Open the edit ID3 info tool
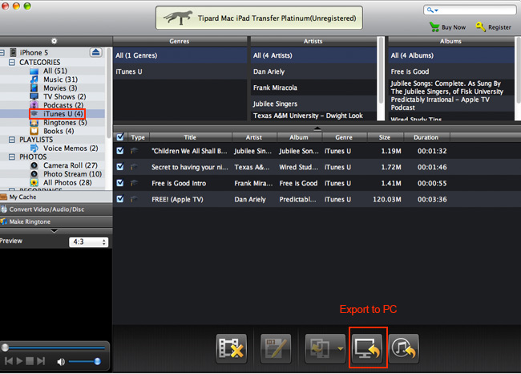The width and height of the screenshot is (521, 374). point(276,348)
